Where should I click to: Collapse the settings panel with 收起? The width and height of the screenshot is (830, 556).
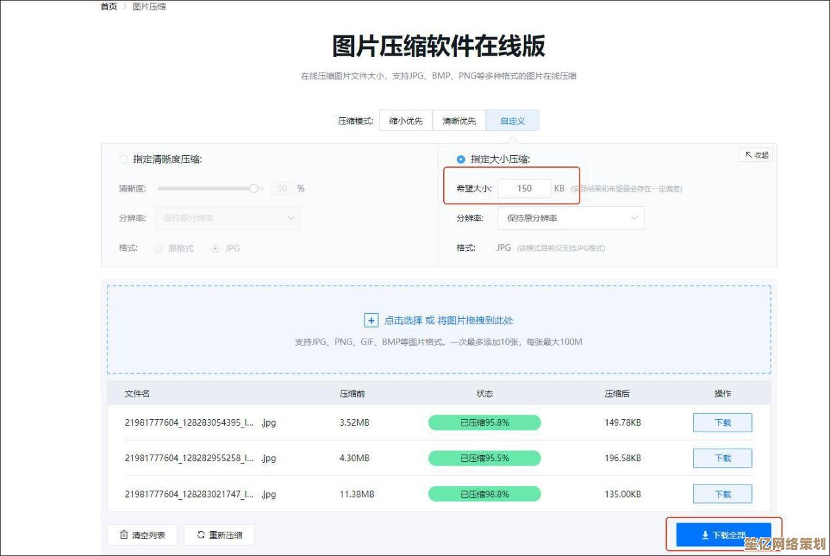coord(755,155)
